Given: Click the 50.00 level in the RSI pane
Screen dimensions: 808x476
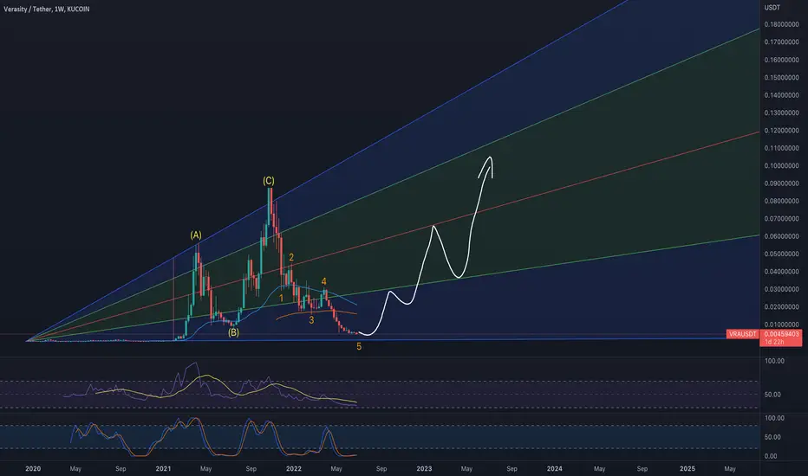Looking at the screenshot, I should (x=772, y=394).
